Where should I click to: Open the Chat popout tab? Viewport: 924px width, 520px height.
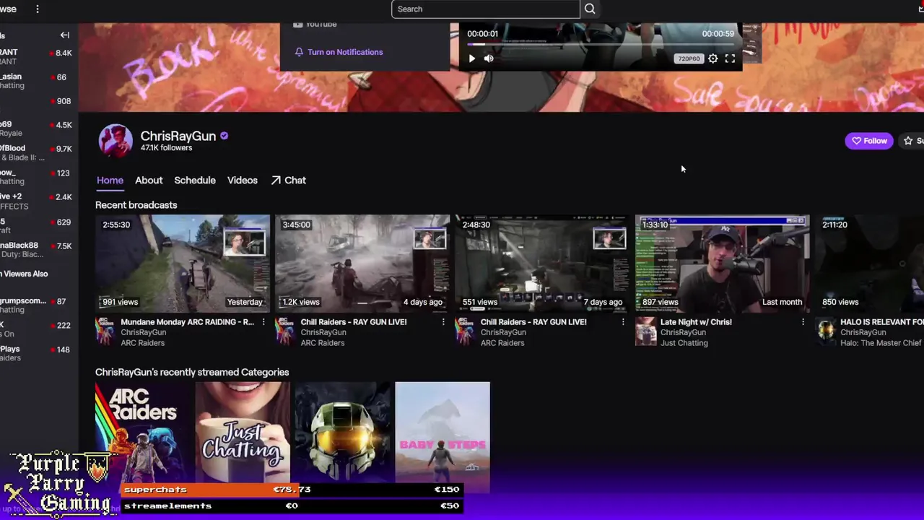[289, 181]
